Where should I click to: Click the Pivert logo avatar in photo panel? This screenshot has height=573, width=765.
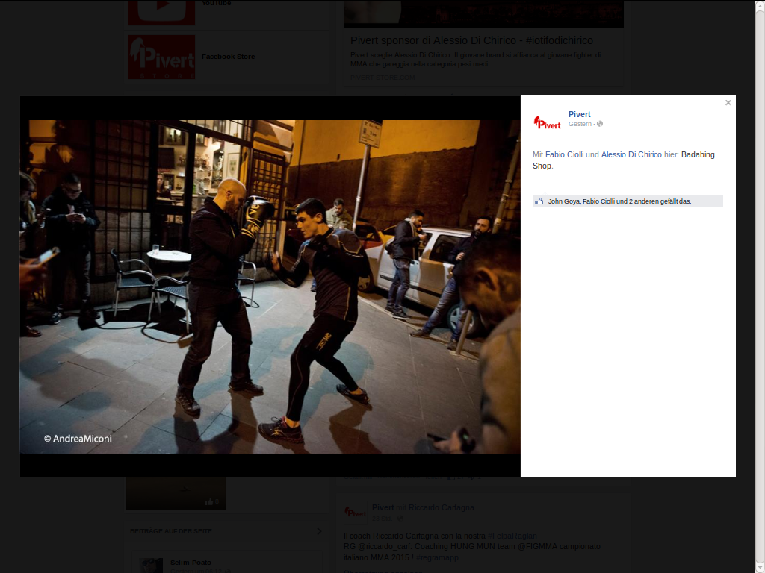[547, 122]
